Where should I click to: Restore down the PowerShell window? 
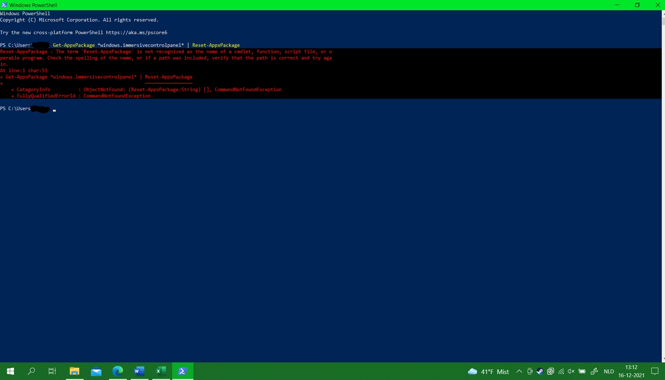coord(637,5)
